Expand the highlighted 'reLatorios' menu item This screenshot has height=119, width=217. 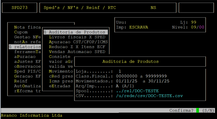point(25,47)
